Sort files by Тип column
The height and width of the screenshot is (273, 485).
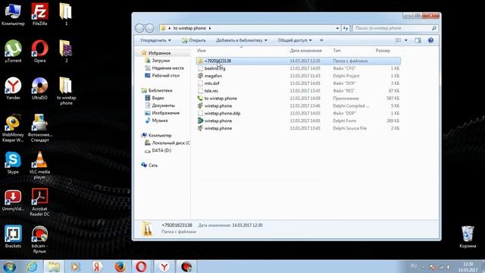[x=336, y=51]
